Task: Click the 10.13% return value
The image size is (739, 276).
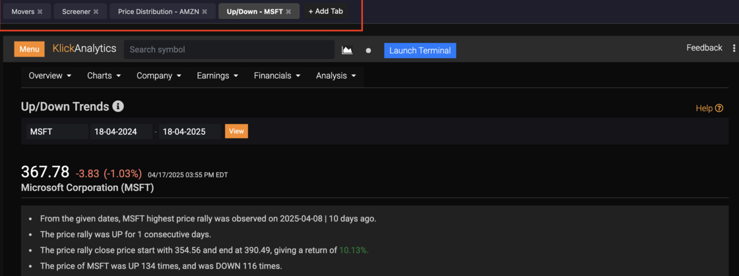Action: click(354, 250)
